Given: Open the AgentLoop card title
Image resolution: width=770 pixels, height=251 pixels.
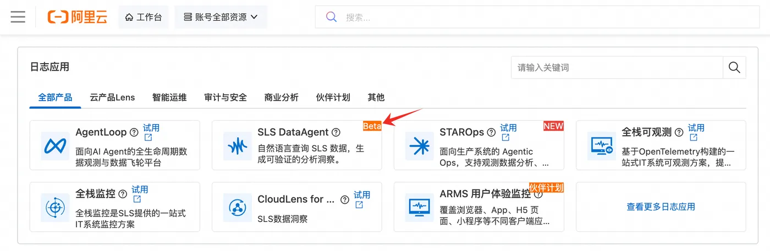Looking at the screenshot, I should (101, 132).
